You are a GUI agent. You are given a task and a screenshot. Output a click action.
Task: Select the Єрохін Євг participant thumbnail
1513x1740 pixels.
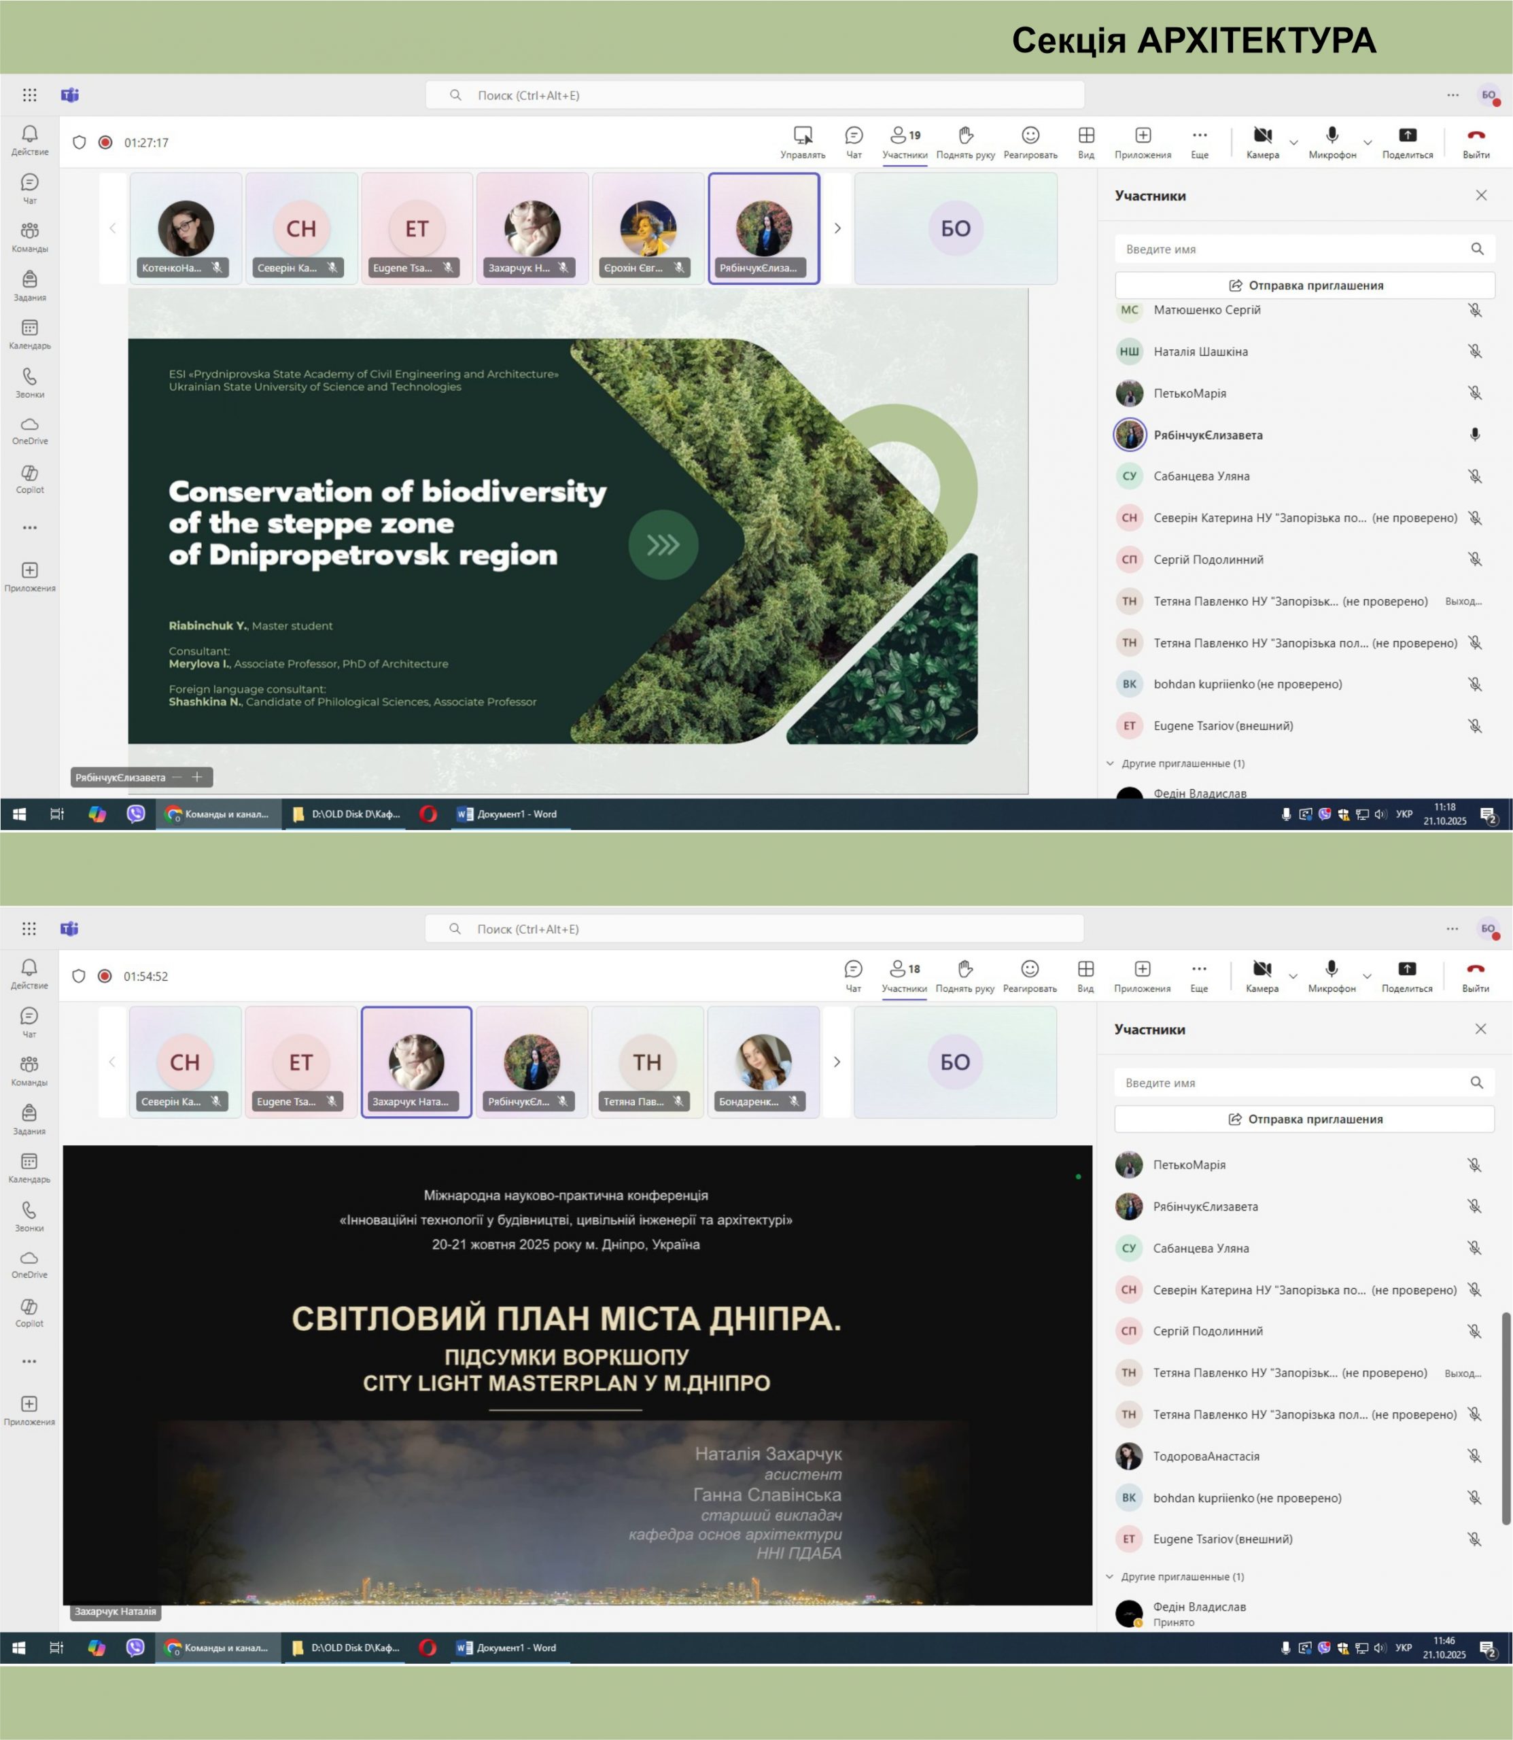click(x=648, y=228)
